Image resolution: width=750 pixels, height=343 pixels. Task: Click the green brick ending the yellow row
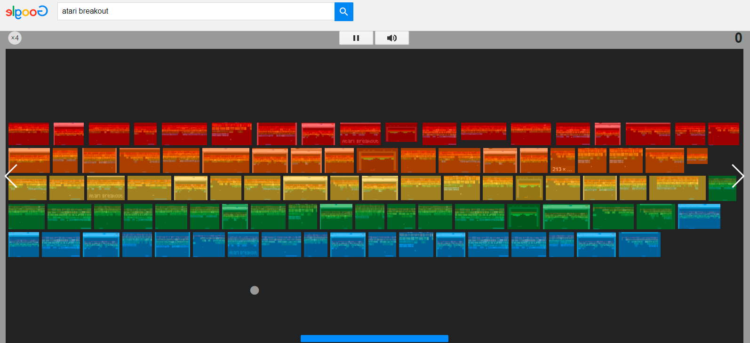722,188
